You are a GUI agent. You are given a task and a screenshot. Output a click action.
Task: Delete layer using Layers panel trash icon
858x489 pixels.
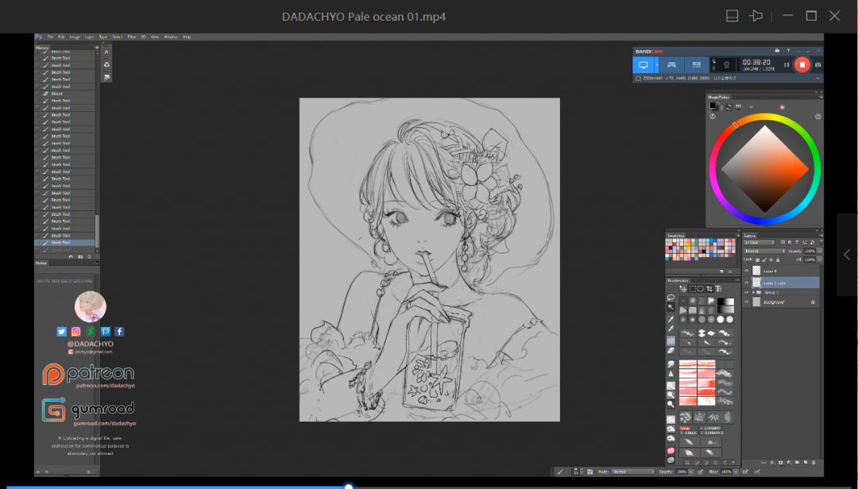point(814,462)
